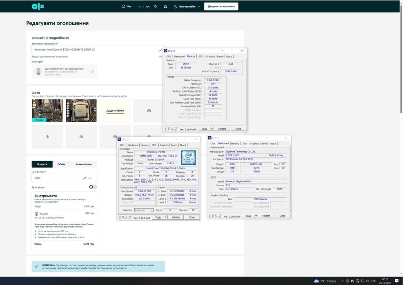The image size is (403, 285).
Task: Open the Чат messages icon
Action: pos(123,7)
